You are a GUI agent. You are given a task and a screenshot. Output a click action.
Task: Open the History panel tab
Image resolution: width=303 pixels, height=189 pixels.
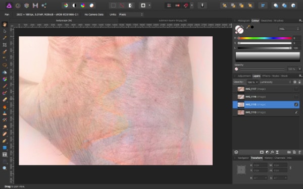[x=269, y=158]
